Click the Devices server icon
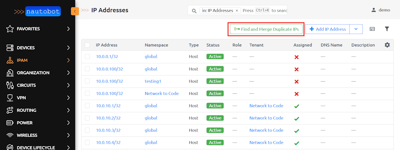The width and height of the screenshot is (400, 150). tap(10, 48)
